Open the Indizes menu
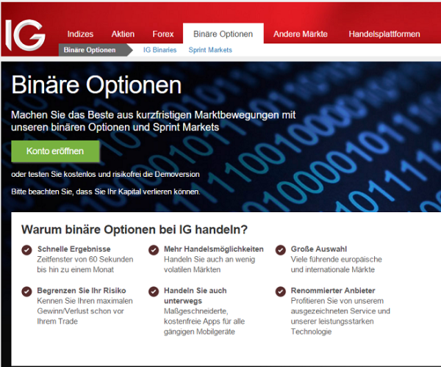The width and height of the screenshot is (441, 367). (x=80, y=34)
